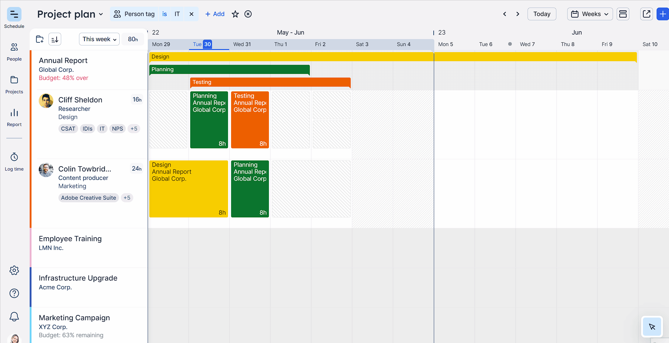The image size is (669, 343).
Task: Select the IT tag chip under Cliff Sheldon
Action: (x=102, y=128)
